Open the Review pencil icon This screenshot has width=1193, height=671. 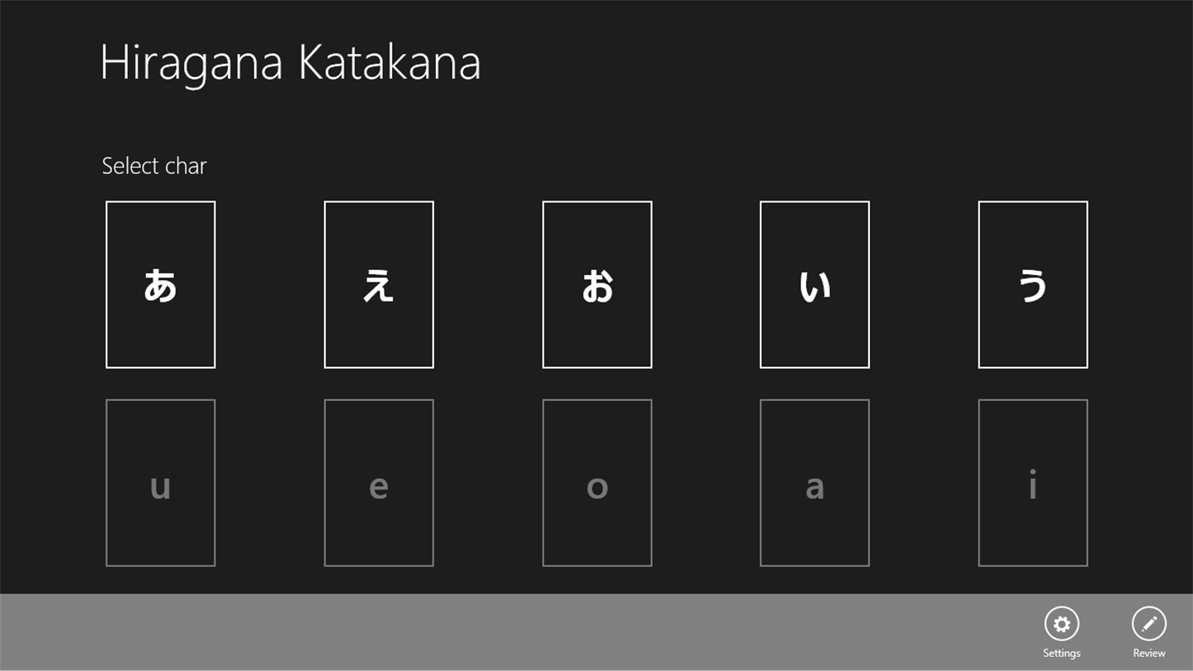pos(1149,624)
